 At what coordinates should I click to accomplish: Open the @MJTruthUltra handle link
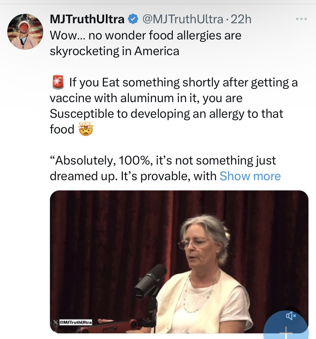pos(183,19)
